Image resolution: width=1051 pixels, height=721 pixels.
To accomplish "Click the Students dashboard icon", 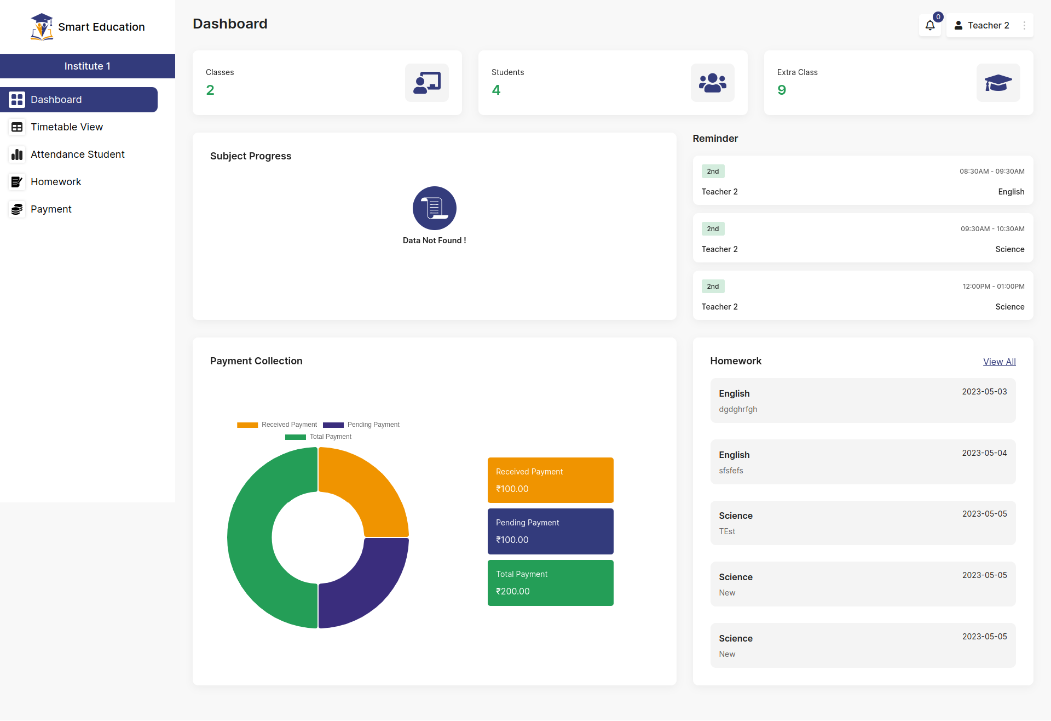I will coord(713,83).
